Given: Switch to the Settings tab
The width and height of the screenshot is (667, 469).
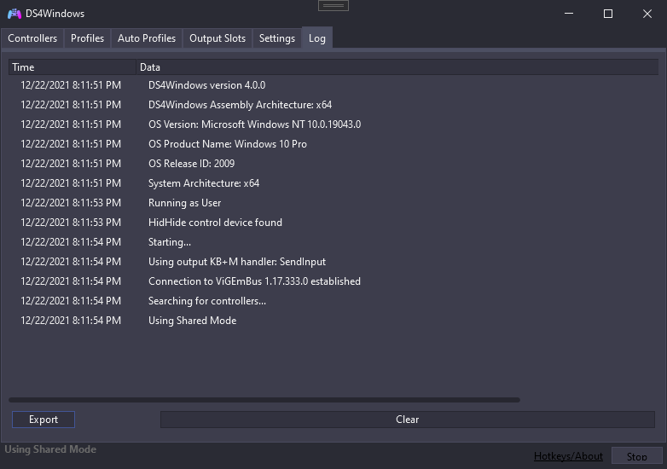Looking at the screenshot, I should click(x=277, y=38).
